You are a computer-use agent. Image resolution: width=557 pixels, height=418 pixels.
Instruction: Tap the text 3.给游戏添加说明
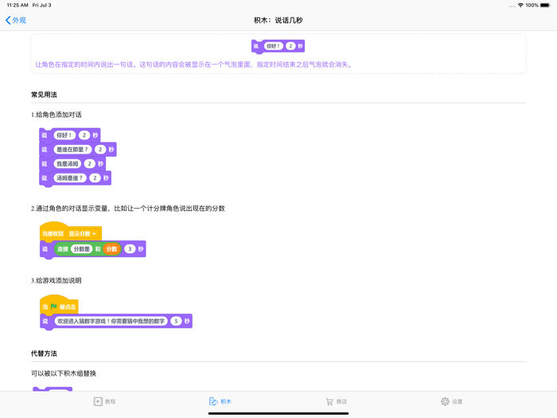(x=56, y=280)
